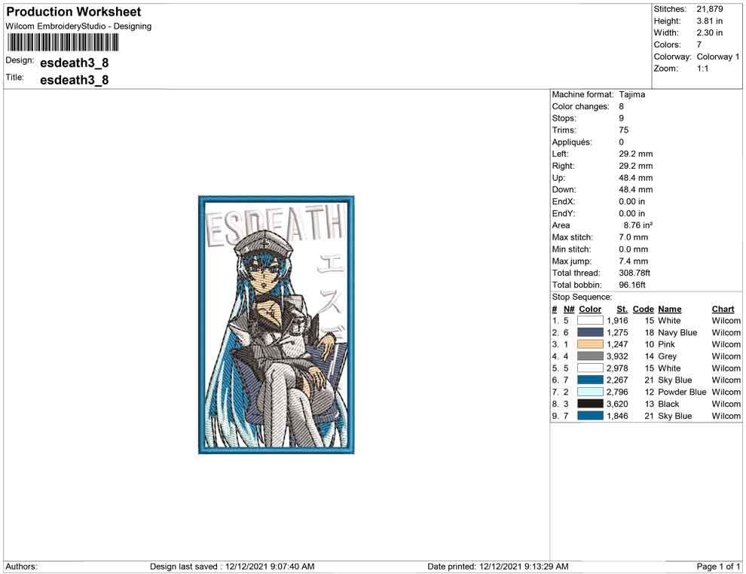Image resolution: width=746 pixels, height=574 pixels.
Task: Click the 'Name' column header
Action: tap(669, 309)
